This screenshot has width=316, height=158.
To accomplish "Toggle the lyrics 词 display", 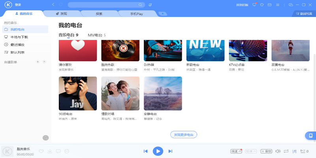I will (294, 151).
